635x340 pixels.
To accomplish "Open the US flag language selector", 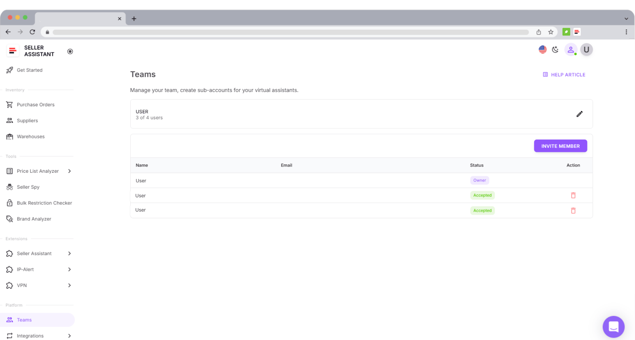I will tap(543, 50).
